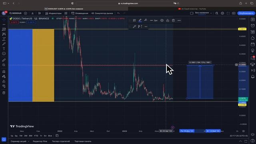
Task: Select the ruler measure tool
Action: click(x=4, y=60)
